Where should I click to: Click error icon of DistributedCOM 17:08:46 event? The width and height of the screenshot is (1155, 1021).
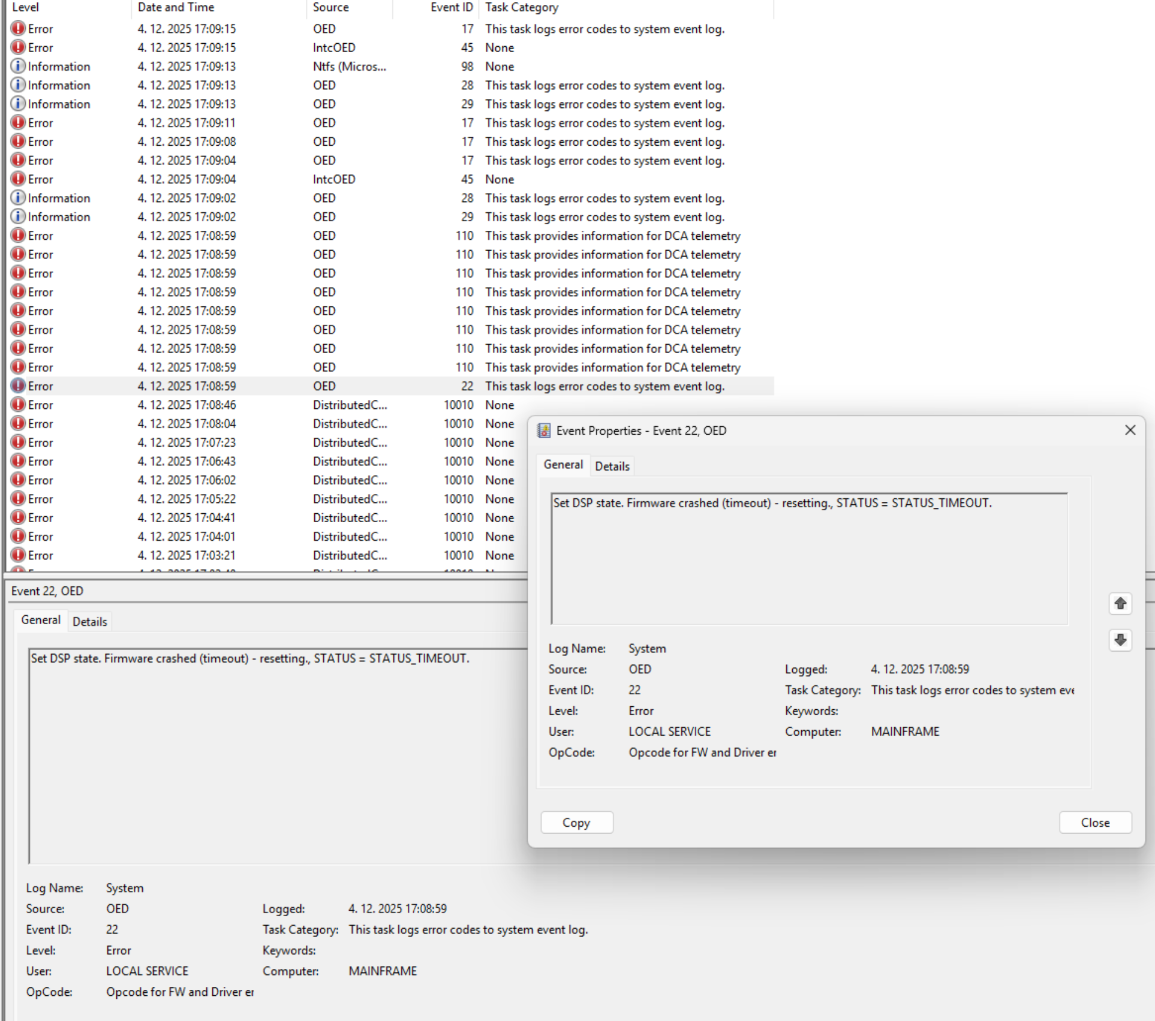coord(19,405)
